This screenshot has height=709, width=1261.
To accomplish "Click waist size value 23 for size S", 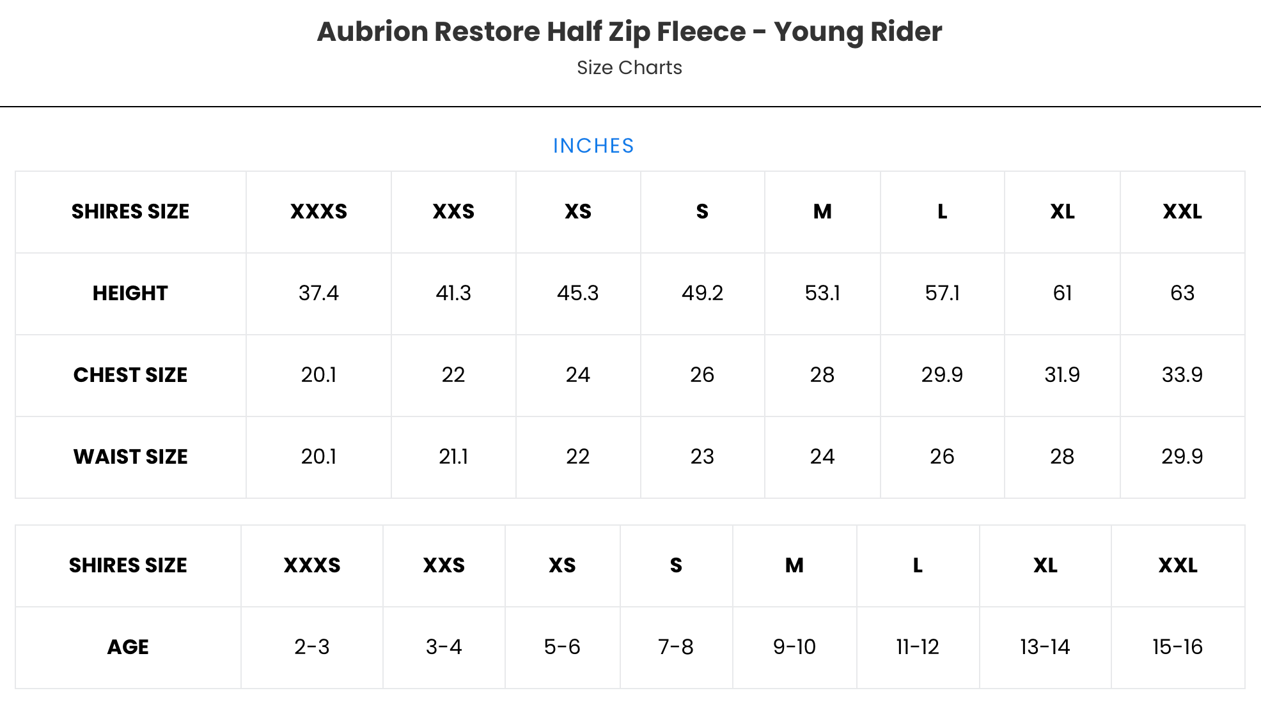I will [x=702, y=457].
